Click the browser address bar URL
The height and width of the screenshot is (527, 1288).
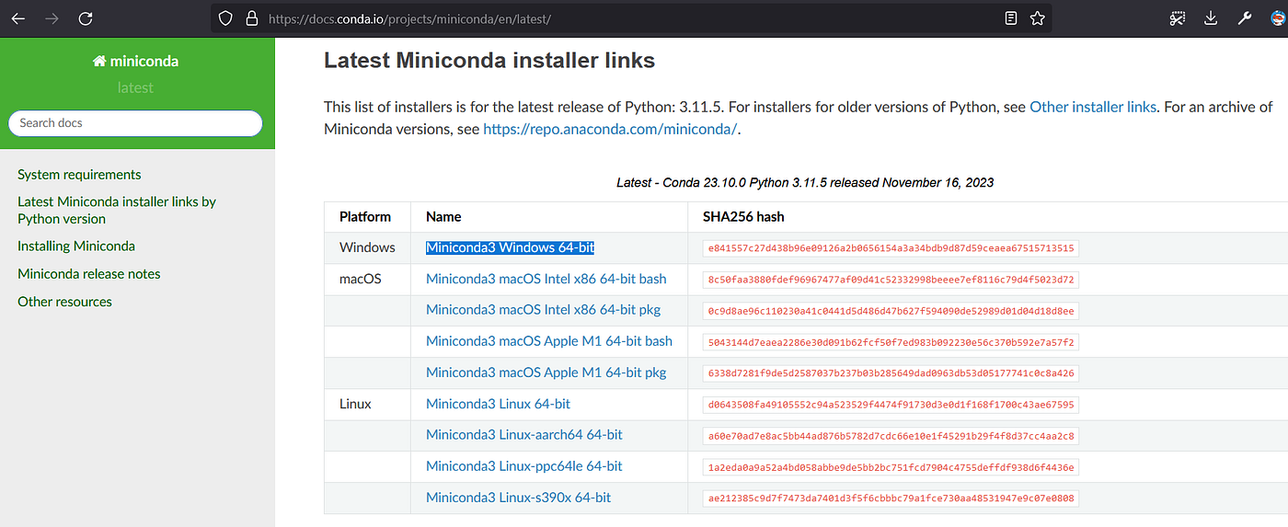[409, 18]
